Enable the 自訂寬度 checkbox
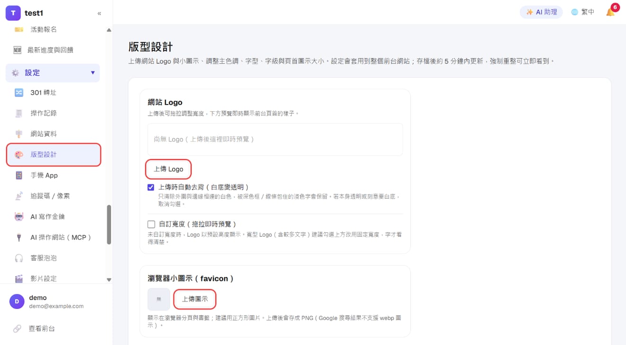626x345 pixels. click(x=151, y=224)
